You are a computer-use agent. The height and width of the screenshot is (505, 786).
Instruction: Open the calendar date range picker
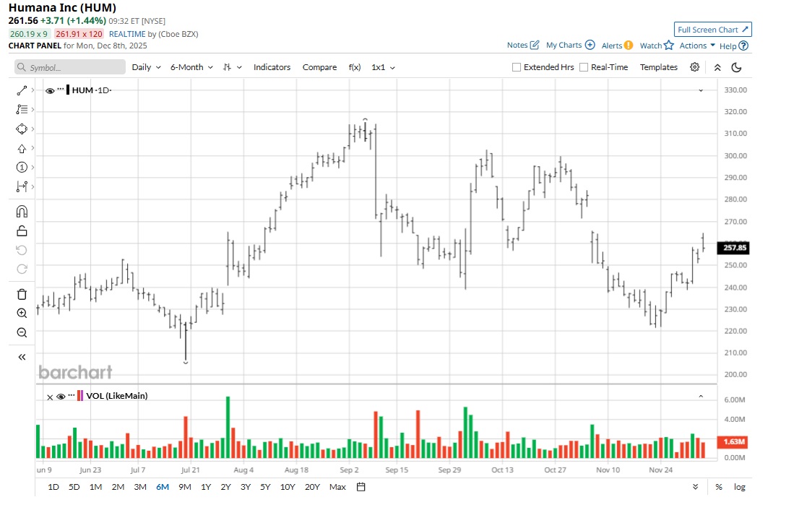coord(361,487)
